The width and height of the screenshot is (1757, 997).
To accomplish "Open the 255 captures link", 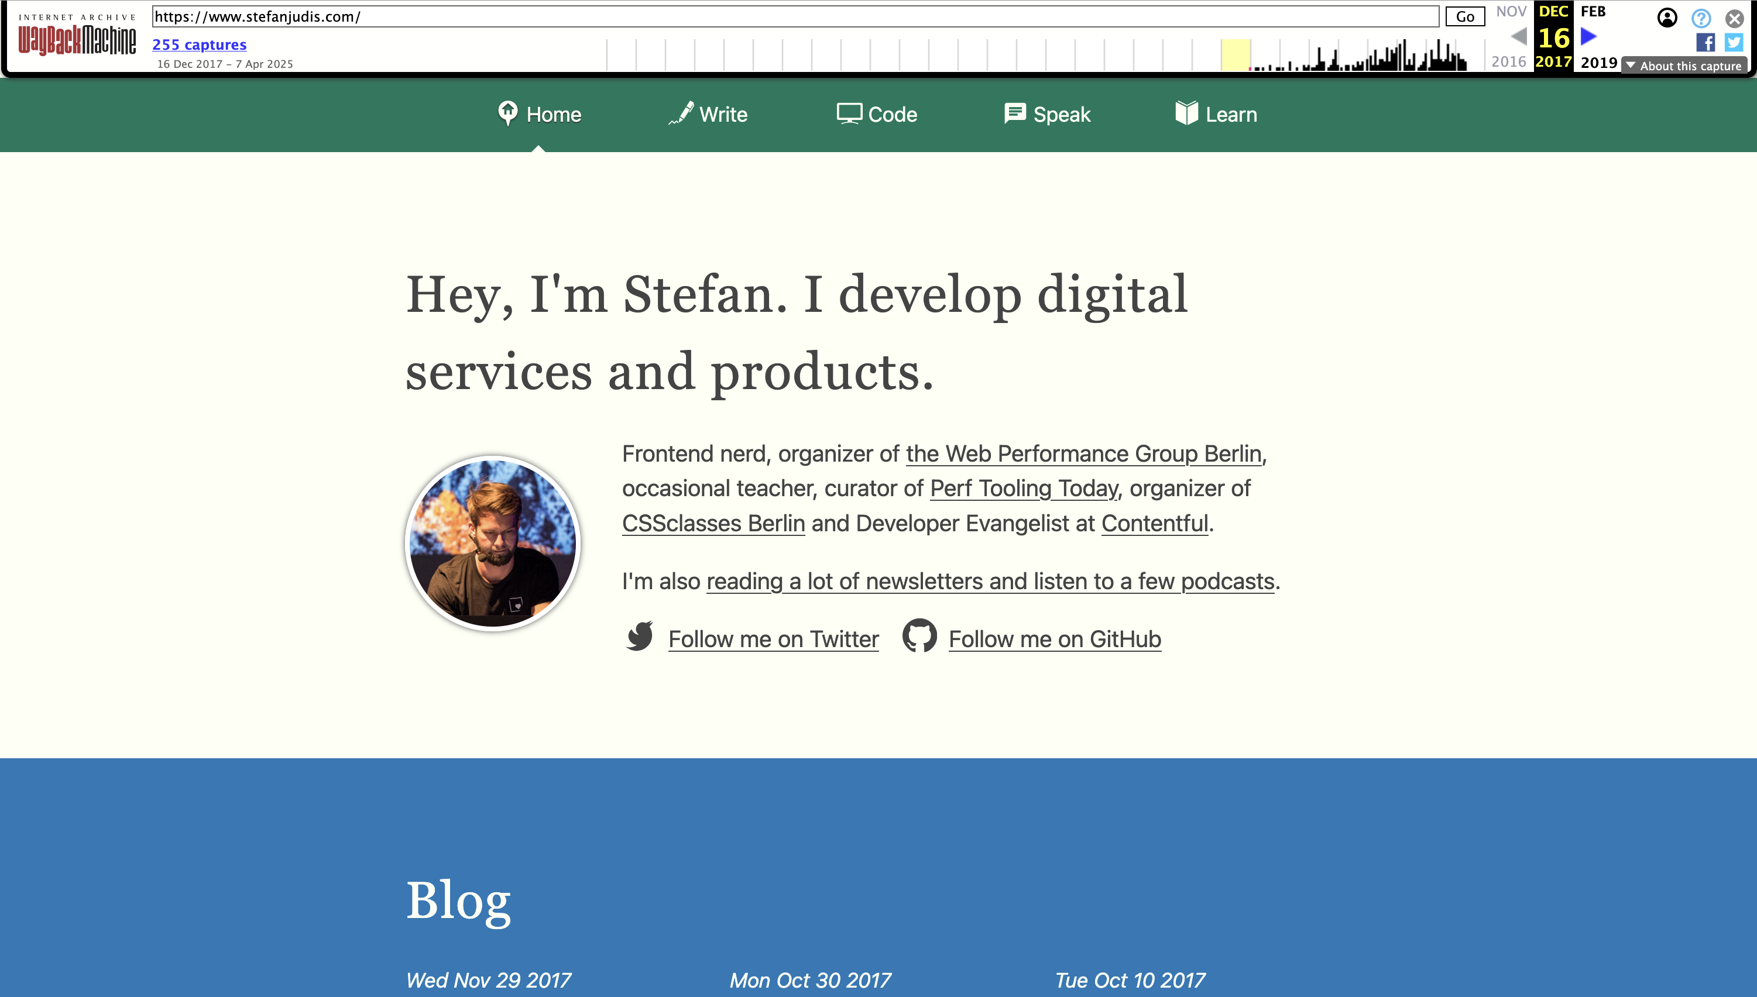I will (200, 44).
